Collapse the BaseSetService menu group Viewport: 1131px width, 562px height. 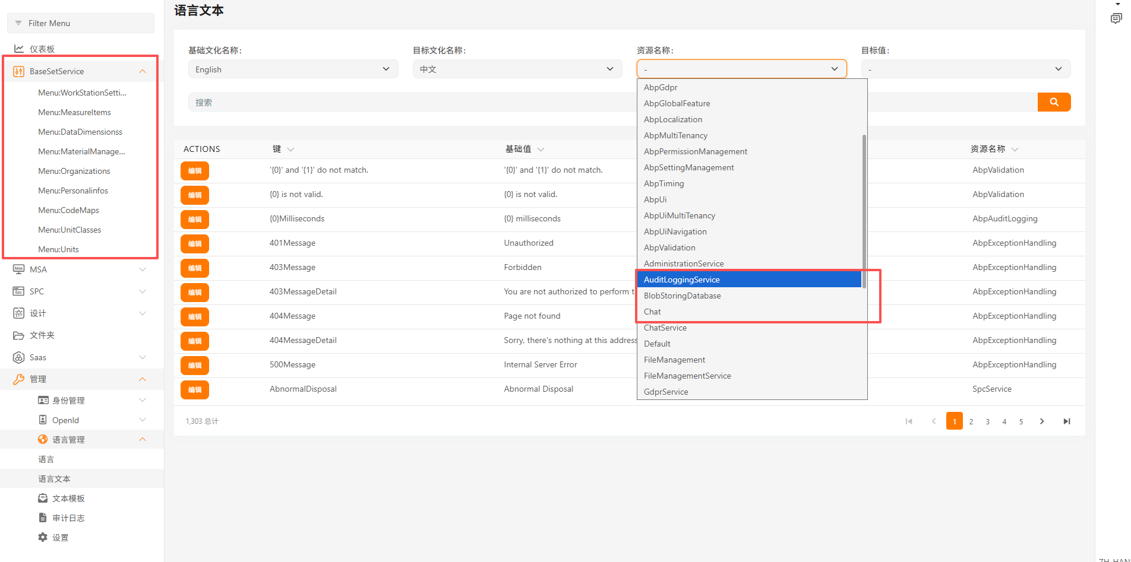coord(142,71)
